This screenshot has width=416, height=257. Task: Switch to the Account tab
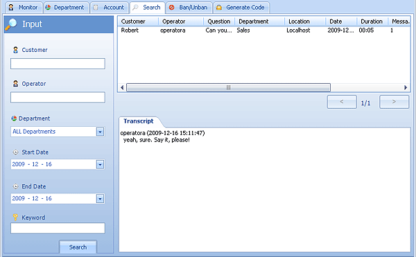click(110, 8)
